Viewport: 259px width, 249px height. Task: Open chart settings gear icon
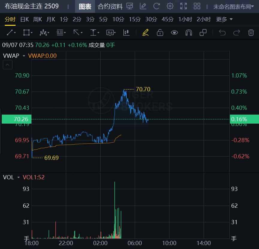[x=170, y=6]
